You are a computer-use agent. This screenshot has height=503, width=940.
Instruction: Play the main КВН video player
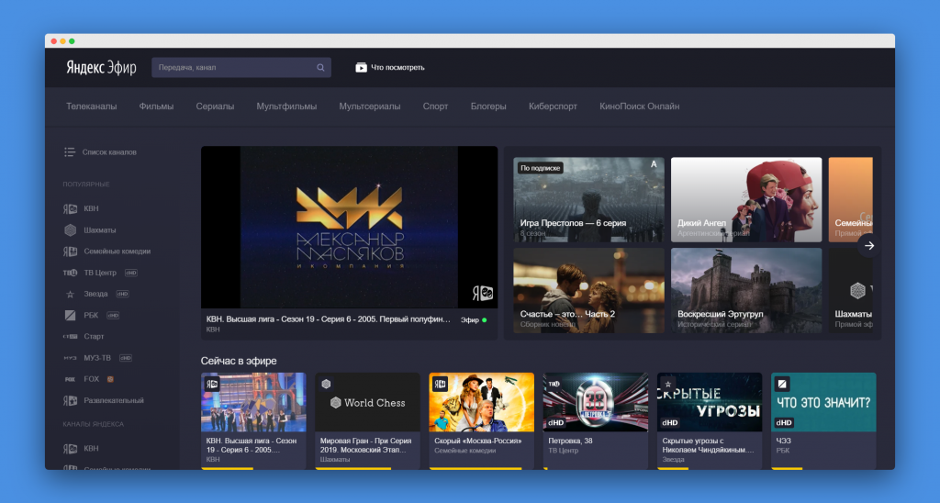pyautogui.click(x=349, y=228)
